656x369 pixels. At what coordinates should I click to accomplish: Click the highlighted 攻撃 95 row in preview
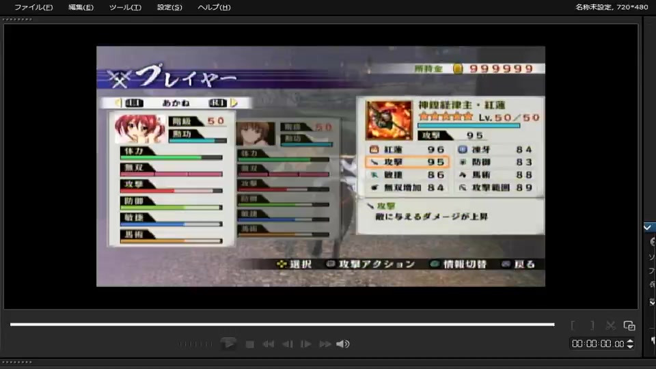coord(407,162)
